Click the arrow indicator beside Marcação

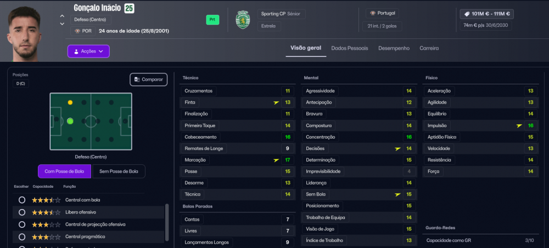(276, 160)
